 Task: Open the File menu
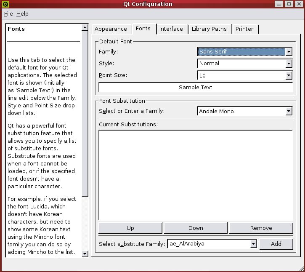(x=8, y=14)
